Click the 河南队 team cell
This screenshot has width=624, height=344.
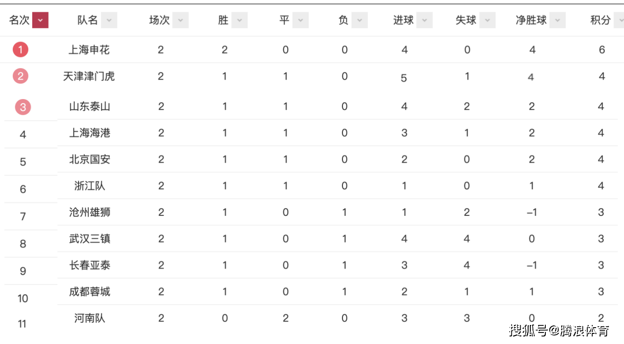coord(89,318)
